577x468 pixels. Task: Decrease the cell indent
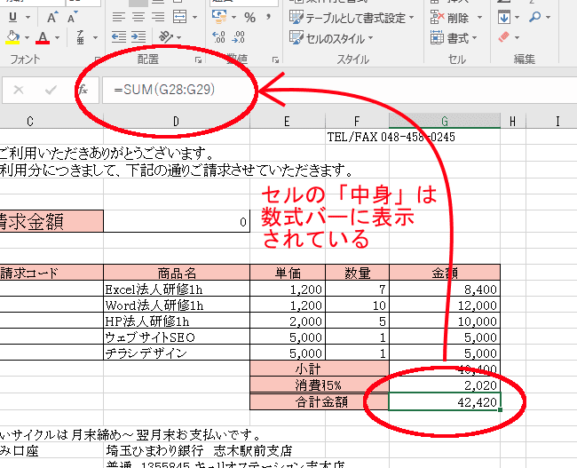click(119, 38)
